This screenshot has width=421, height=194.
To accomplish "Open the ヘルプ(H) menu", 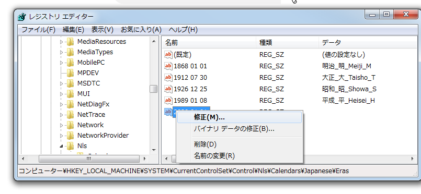I will [183, 30].
